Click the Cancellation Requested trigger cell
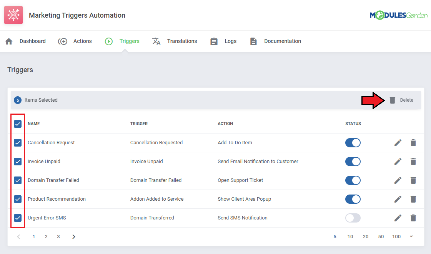The height and width of the screenshot is (254, 431). (156, 143)
